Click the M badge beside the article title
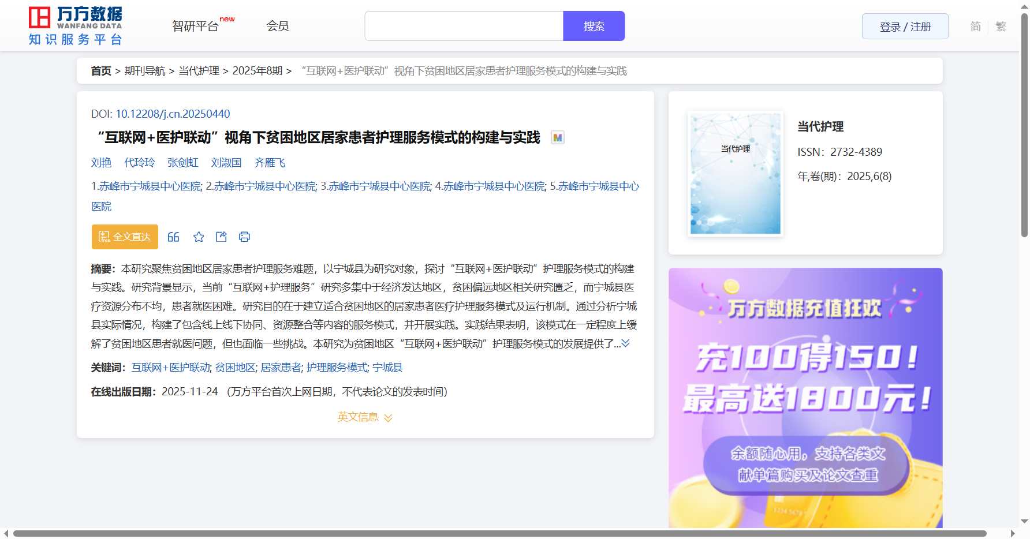Screen dimensions: 1030x539 pyautogui.click(x=557, y=138)
